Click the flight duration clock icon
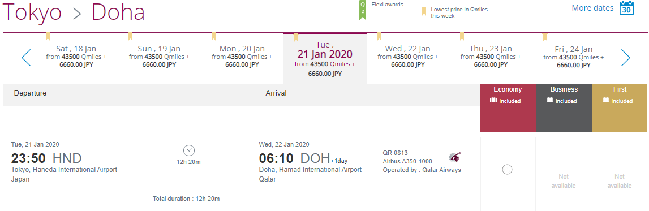649x211 pixels. click(189, 150)
